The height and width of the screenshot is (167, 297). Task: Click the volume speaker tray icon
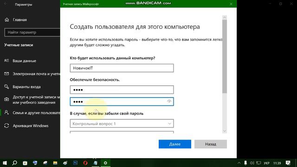coord(252,163)
